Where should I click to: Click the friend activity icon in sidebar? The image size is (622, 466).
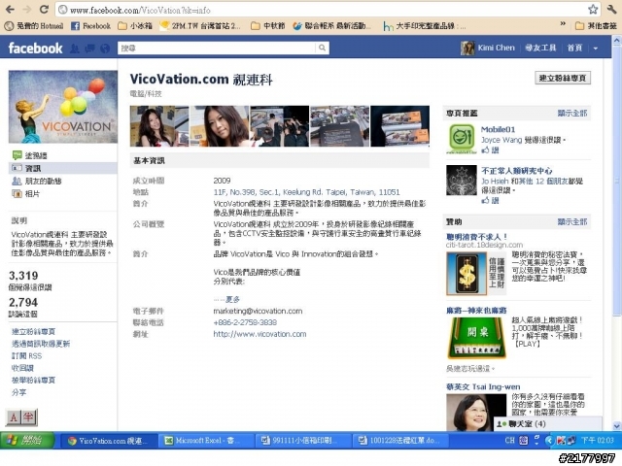click(x=17, y=182)
